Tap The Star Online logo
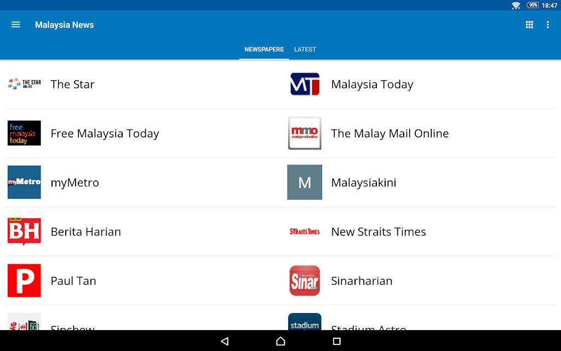This screenshot has width=561, height=351. [24, 84]
